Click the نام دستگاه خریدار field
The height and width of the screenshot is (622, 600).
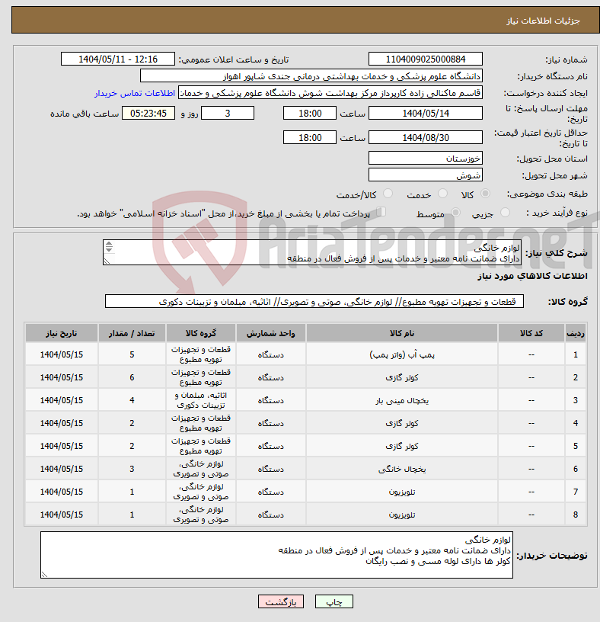[x=311, y=75]
